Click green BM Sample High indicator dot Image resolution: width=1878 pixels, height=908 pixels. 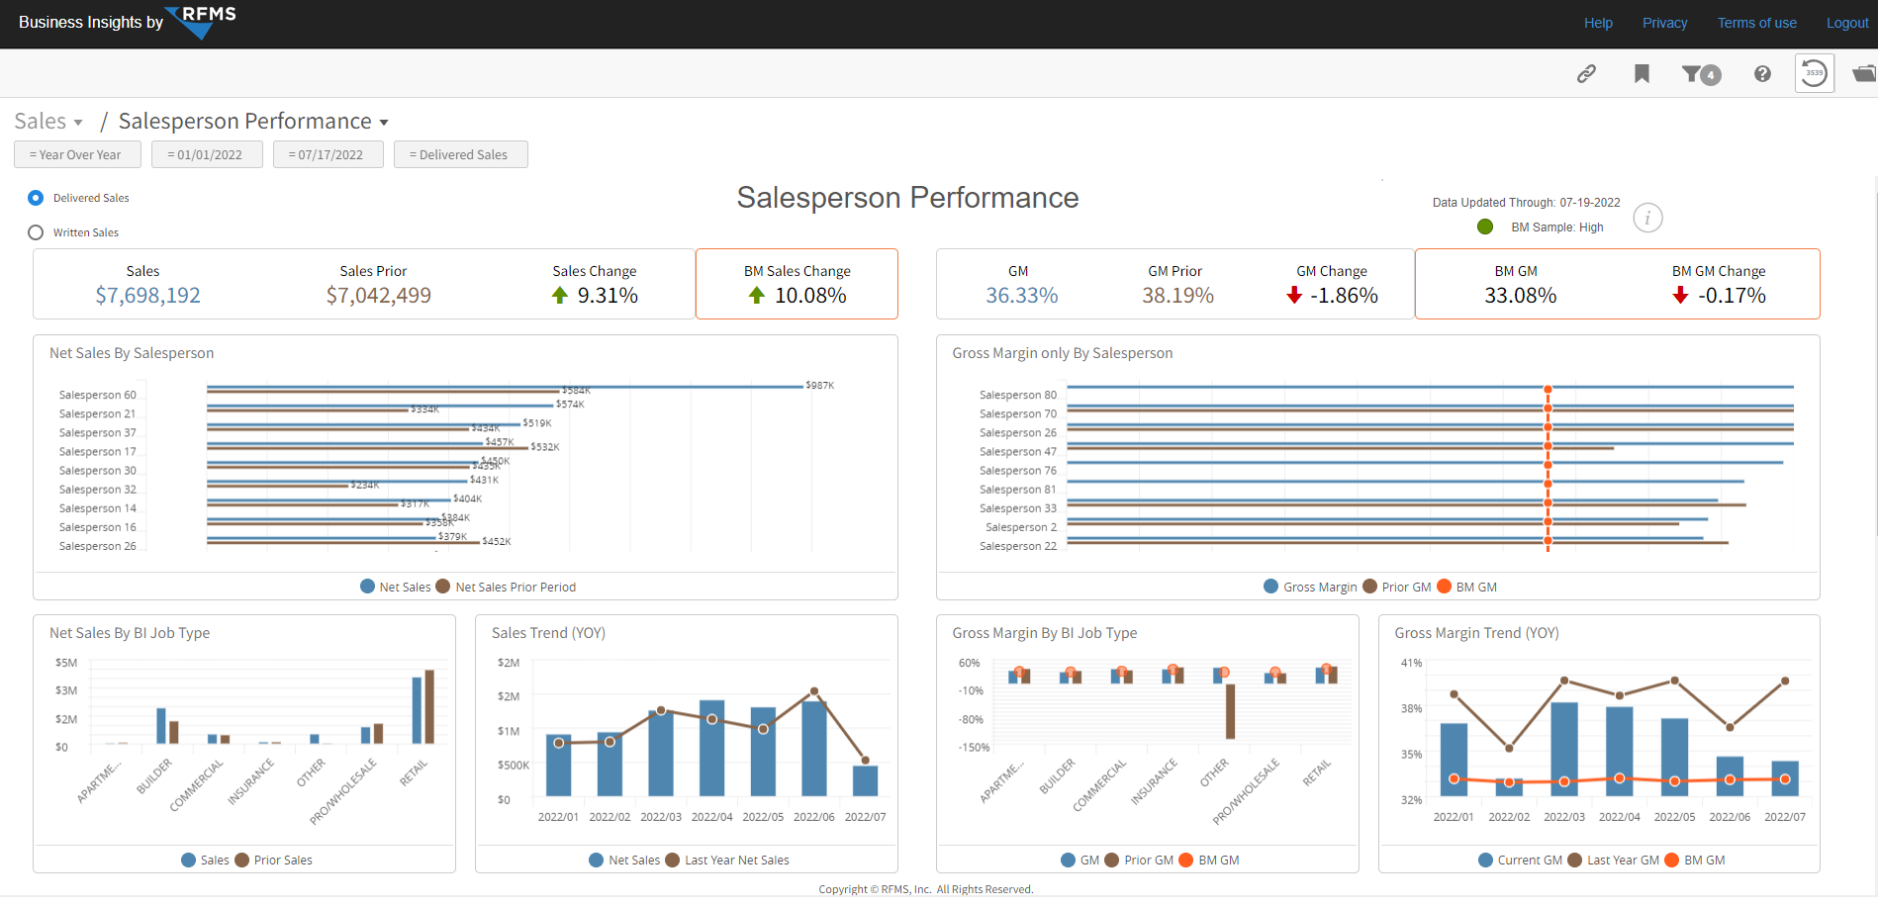coord(1485,227)
